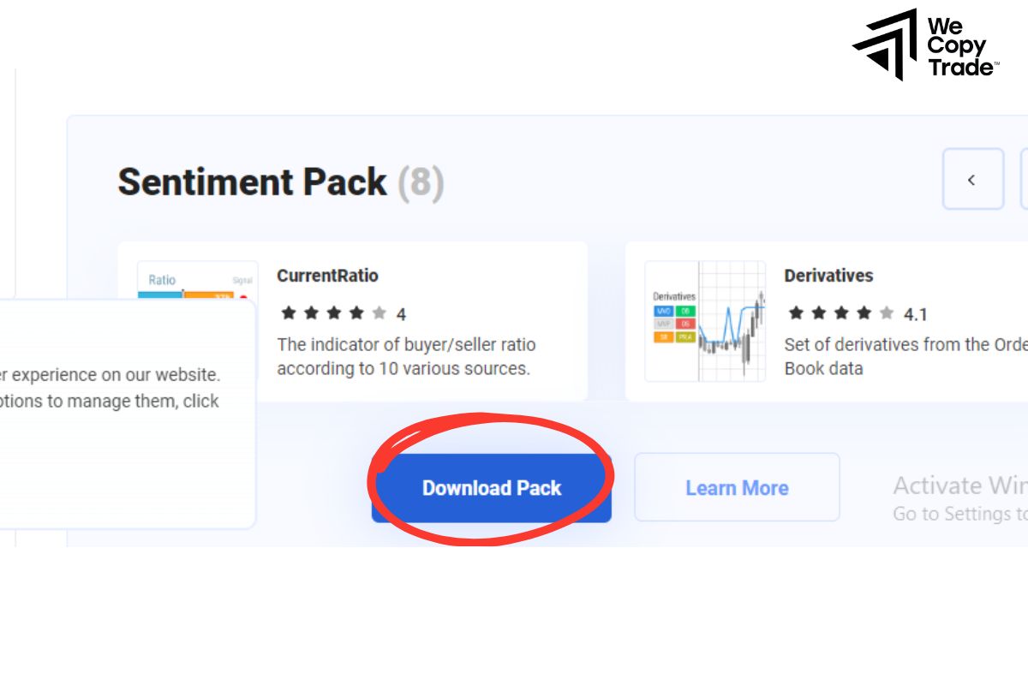Click the third star of Derivatives rating
1028x685 pixels.
840,313
